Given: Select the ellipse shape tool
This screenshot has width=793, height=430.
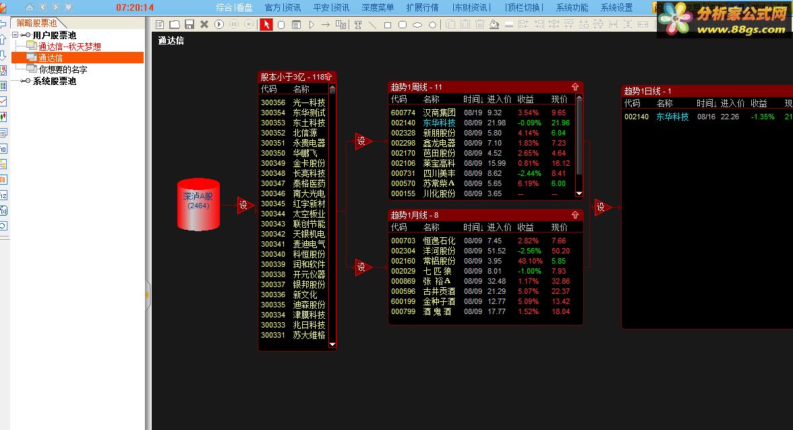Looking at the screenshot, I should click(x=417, y=25).
